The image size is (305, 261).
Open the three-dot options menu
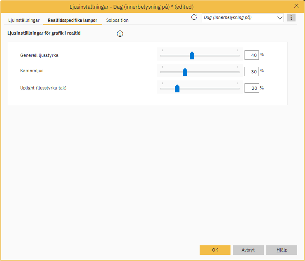point(291,18)
